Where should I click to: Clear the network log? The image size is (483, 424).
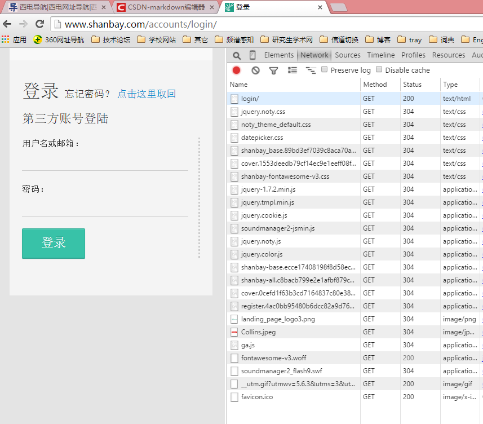(255, 70)
